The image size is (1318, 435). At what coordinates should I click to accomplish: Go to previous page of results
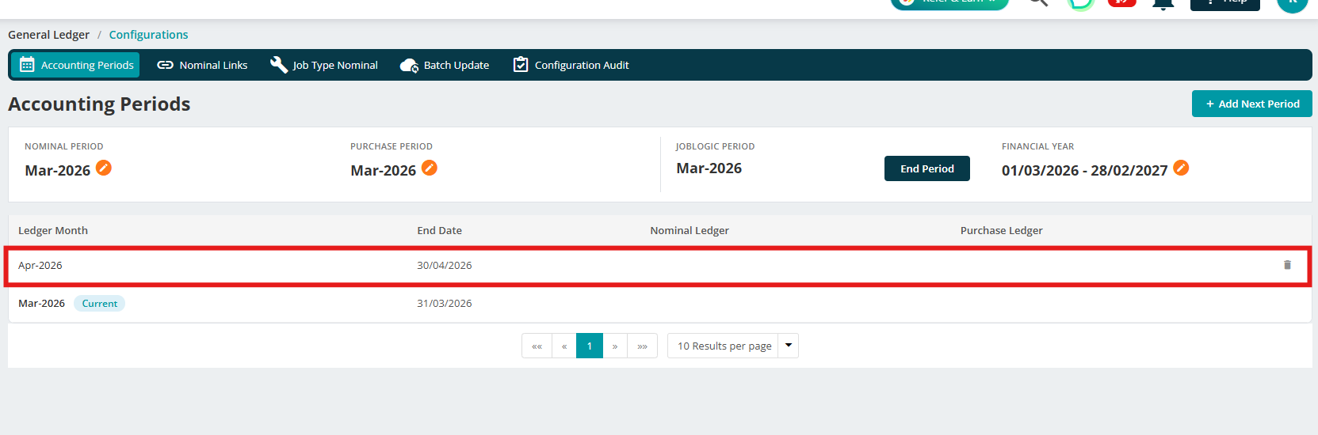point(564,346)
